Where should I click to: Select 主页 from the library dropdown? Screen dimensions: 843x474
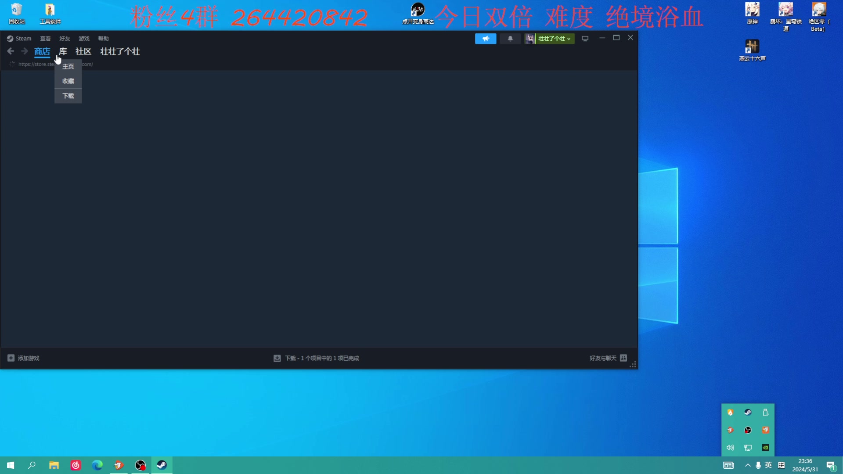point(68,67)
